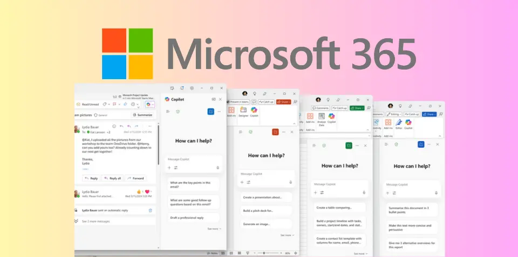This screenshot has height=257, width=518.
Task: Open the PowerPoint Share dropdown button
Action: 284,102
